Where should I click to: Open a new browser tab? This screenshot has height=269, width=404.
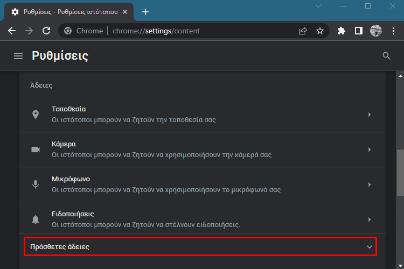click(x=145, y=12)
